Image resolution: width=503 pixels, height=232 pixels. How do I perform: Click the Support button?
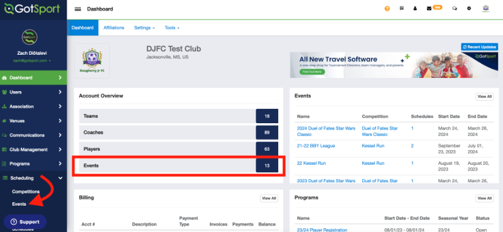(x=25, y=222)
